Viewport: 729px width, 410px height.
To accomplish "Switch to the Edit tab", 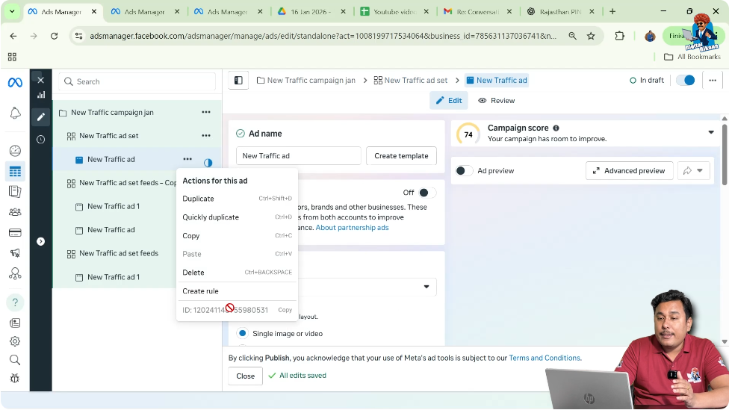I will point(449,100).
